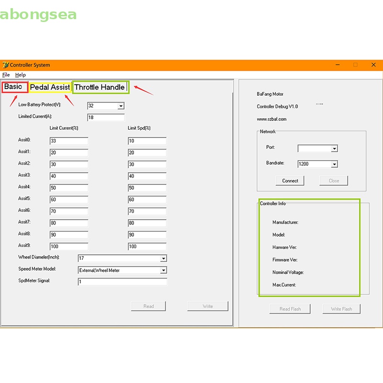Click the Read button
Image resolution: width=383 pixels, height=383 pixels.
(x=148, y=306)
